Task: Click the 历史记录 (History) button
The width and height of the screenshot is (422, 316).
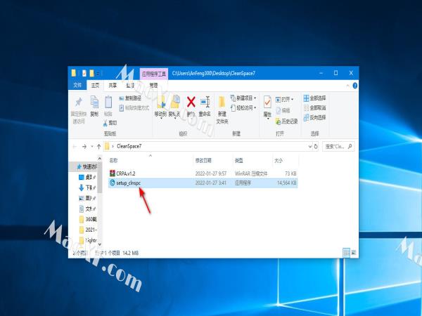Action: point(287,121)
